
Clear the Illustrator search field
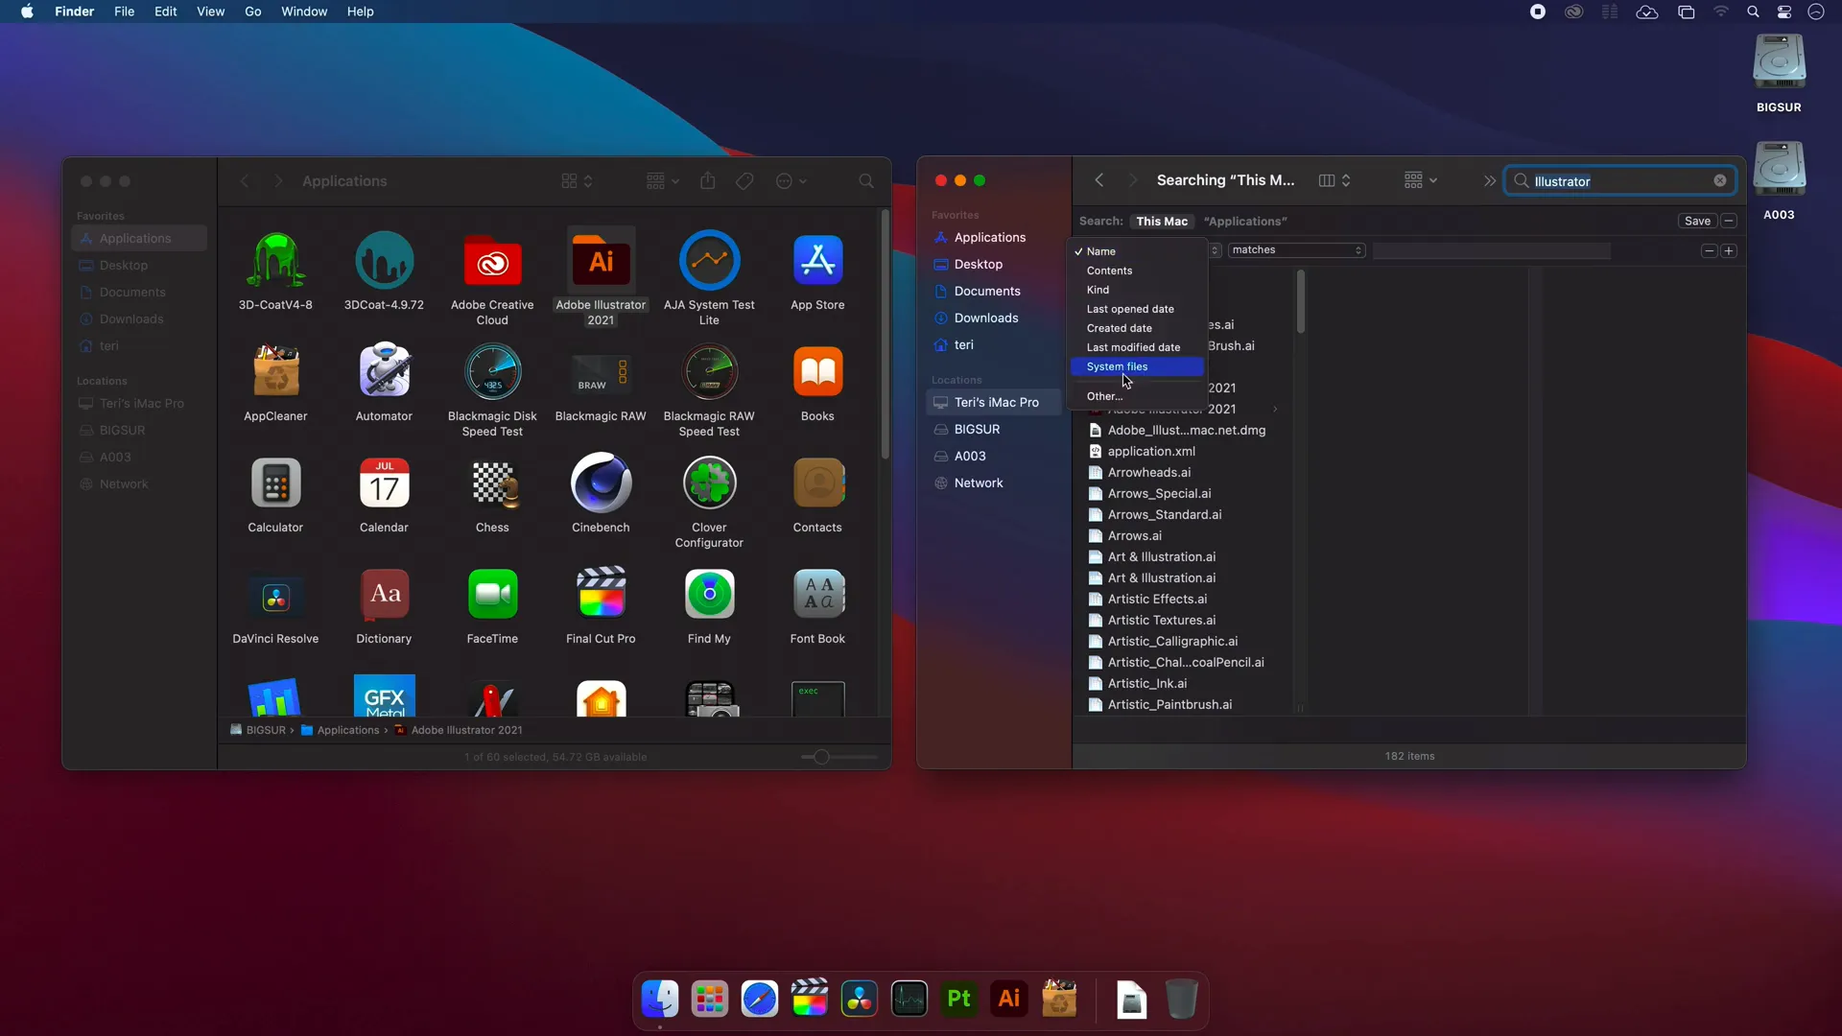(x=1720, y=180)
